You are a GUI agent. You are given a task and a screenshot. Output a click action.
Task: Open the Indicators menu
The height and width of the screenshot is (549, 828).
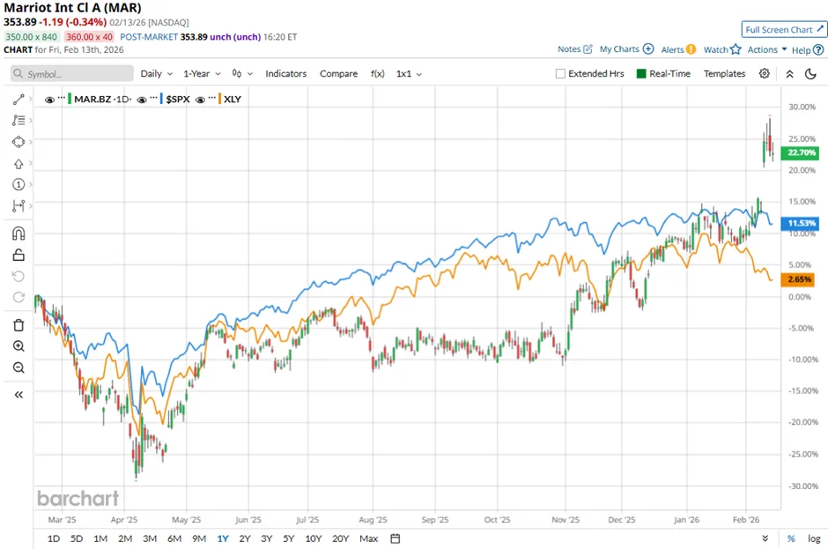[x=285, y=74]
